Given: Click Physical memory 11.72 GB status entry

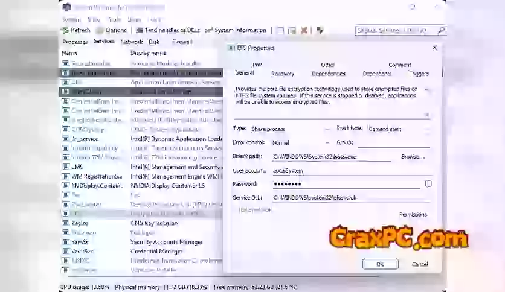Looking at the screenshot, I should pyautogui.click(x=162, y=287).
